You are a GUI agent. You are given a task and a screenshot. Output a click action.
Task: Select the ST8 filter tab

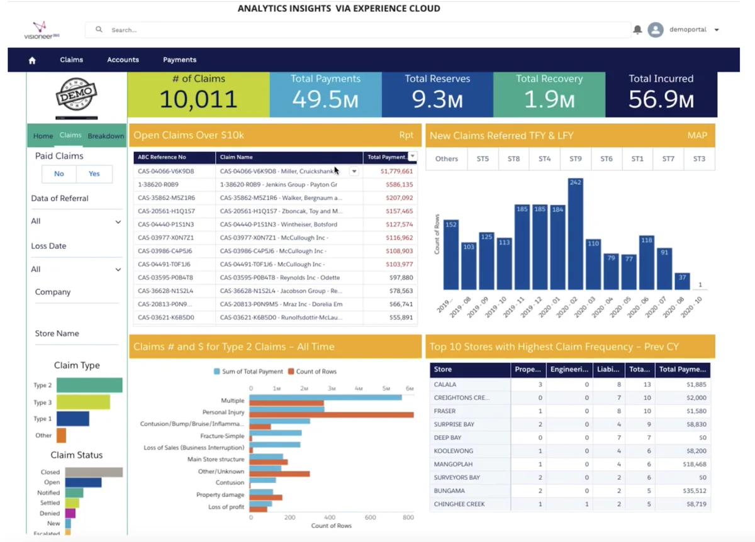pyautogui.click(x=514, y=159)
